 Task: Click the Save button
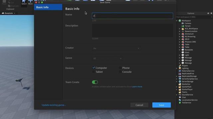(x=161, y=105)
